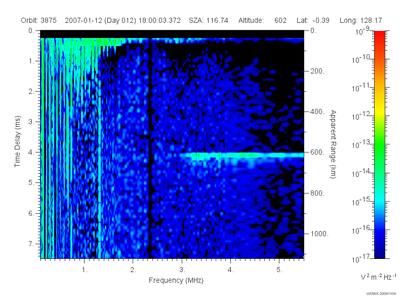This screenshot has height=304, width=405.
Task: Click the 10^-14 colorbar label
Action: 361,173
